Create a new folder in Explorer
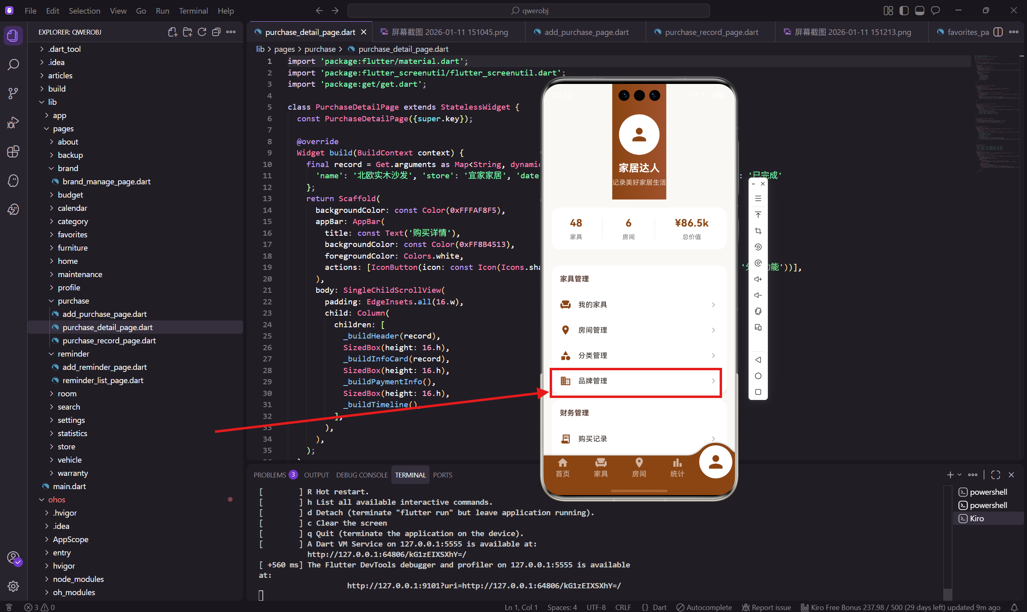Viewport: 1027px width, 612px height. (x=187, y=32)
